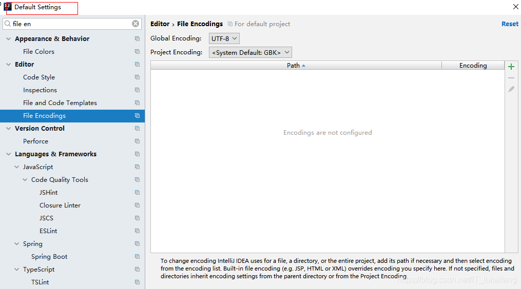Select File Encodings in the tree
521x289 pixels.
pos(72,115)
